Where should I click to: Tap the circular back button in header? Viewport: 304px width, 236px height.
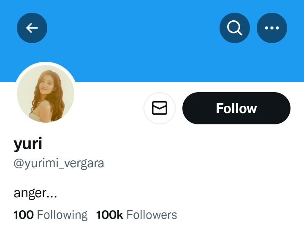click(x=32, y=28)
